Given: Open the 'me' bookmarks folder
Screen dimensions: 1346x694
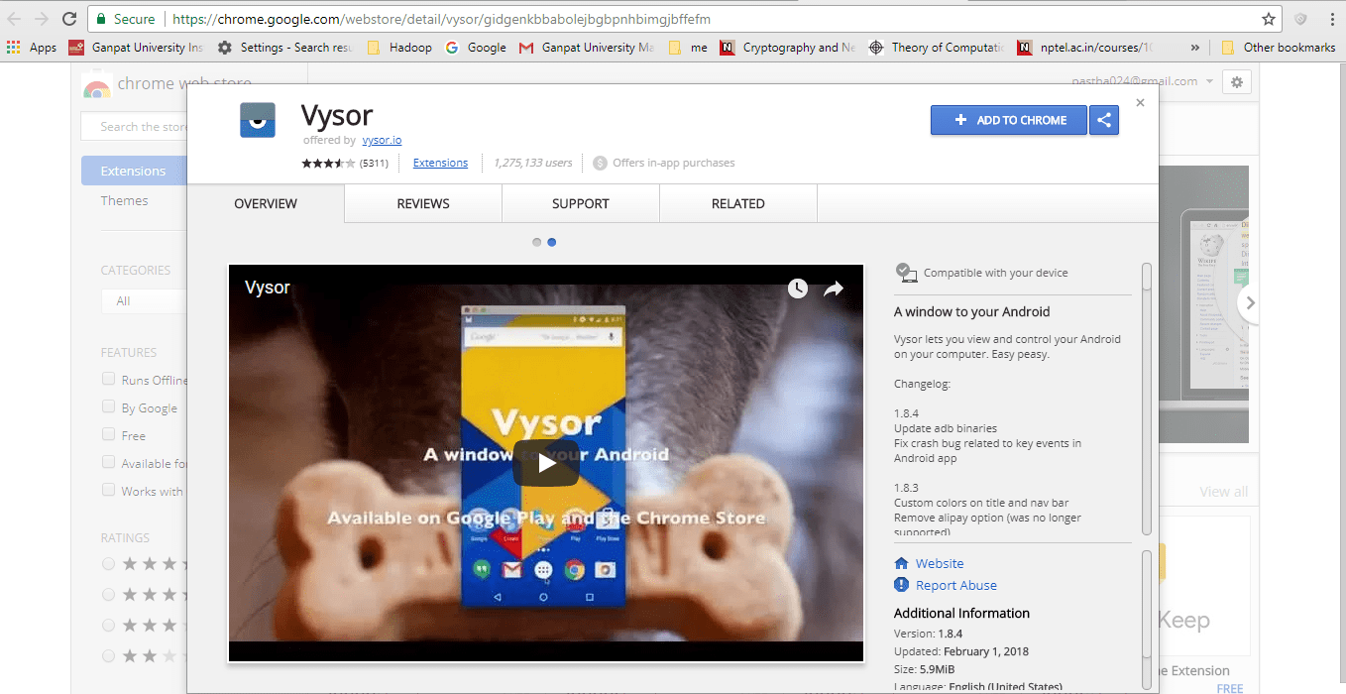Looking at the screenshot, I should 689,48.
